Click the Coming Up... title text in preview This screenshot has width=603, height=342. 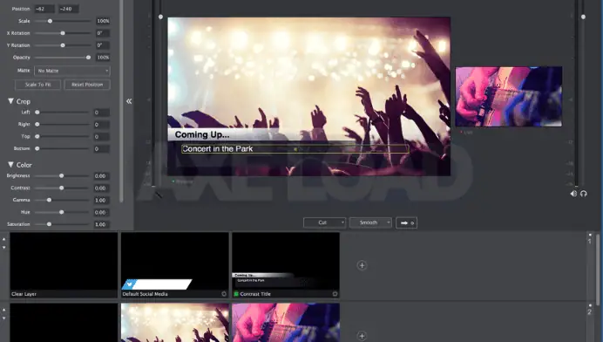[202, 134]
